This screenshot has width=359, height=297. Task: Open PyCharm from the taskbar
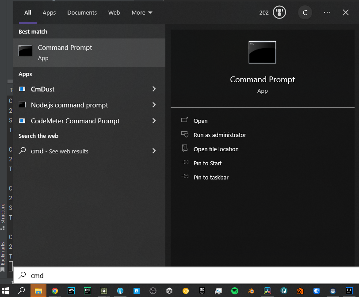88,291
